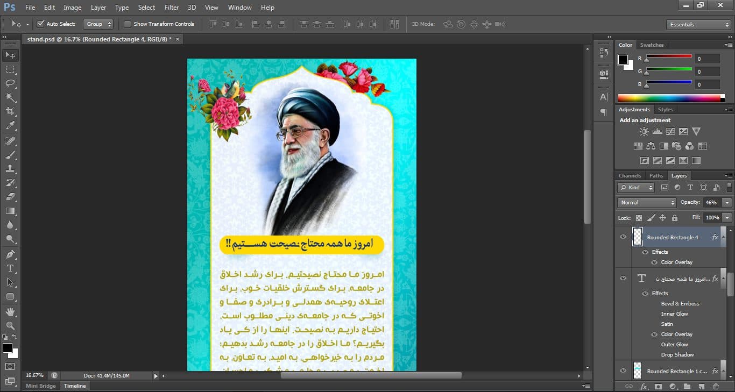735x392 pixels.
Task: Enable Show Transform Controls checkbox
Action: pos(128,24)
